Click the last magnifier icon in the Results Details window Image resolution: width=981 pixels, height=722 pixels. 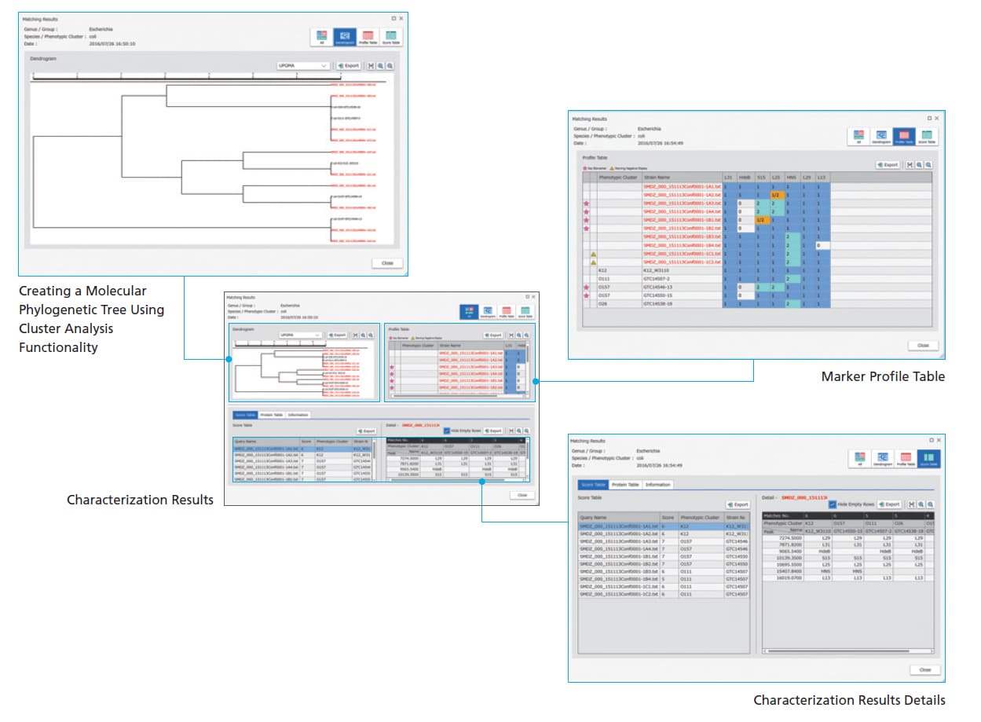[x=928, y=504]
